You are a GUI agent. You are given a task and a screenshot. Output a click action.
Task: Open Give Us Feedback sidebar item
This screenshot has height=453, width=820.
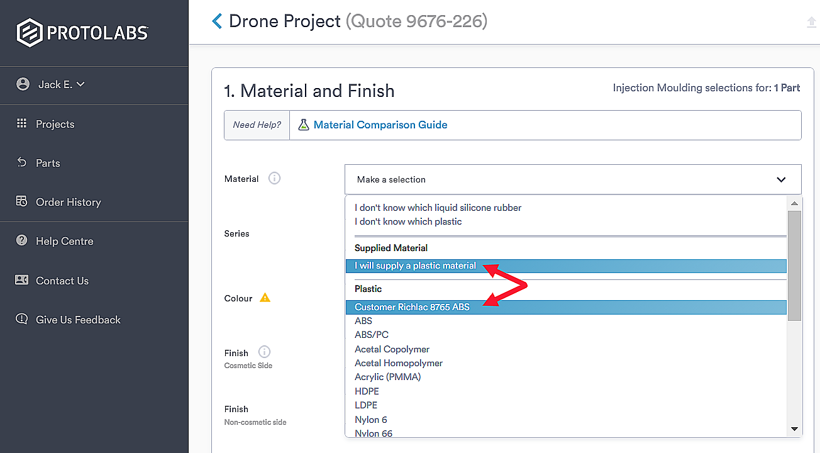pos(78,320)
